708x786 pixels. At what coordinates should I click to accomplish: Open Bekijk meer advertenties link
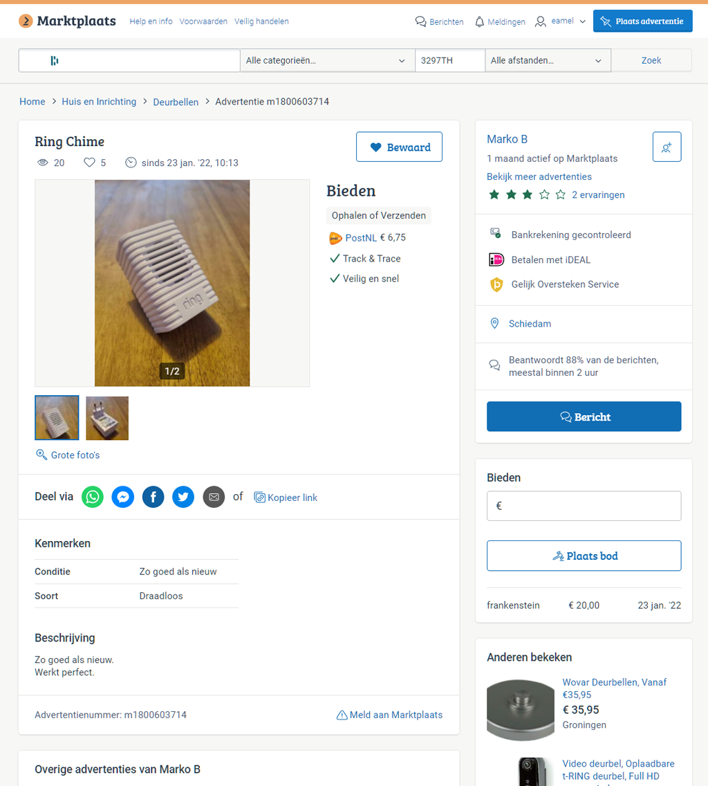[x=539, y=176]
